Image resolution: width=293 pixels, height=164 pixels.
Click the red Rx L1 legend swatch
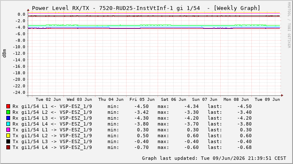[x=8, y=106]
